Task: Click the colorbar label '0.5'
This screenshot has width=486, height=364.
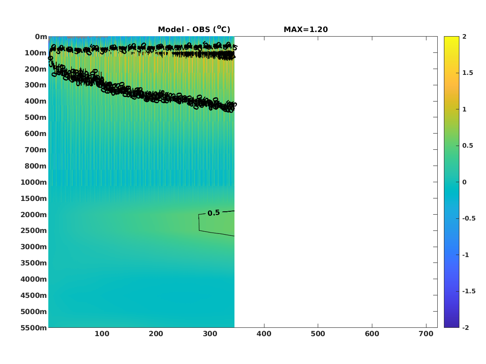Action: (468, 146)
